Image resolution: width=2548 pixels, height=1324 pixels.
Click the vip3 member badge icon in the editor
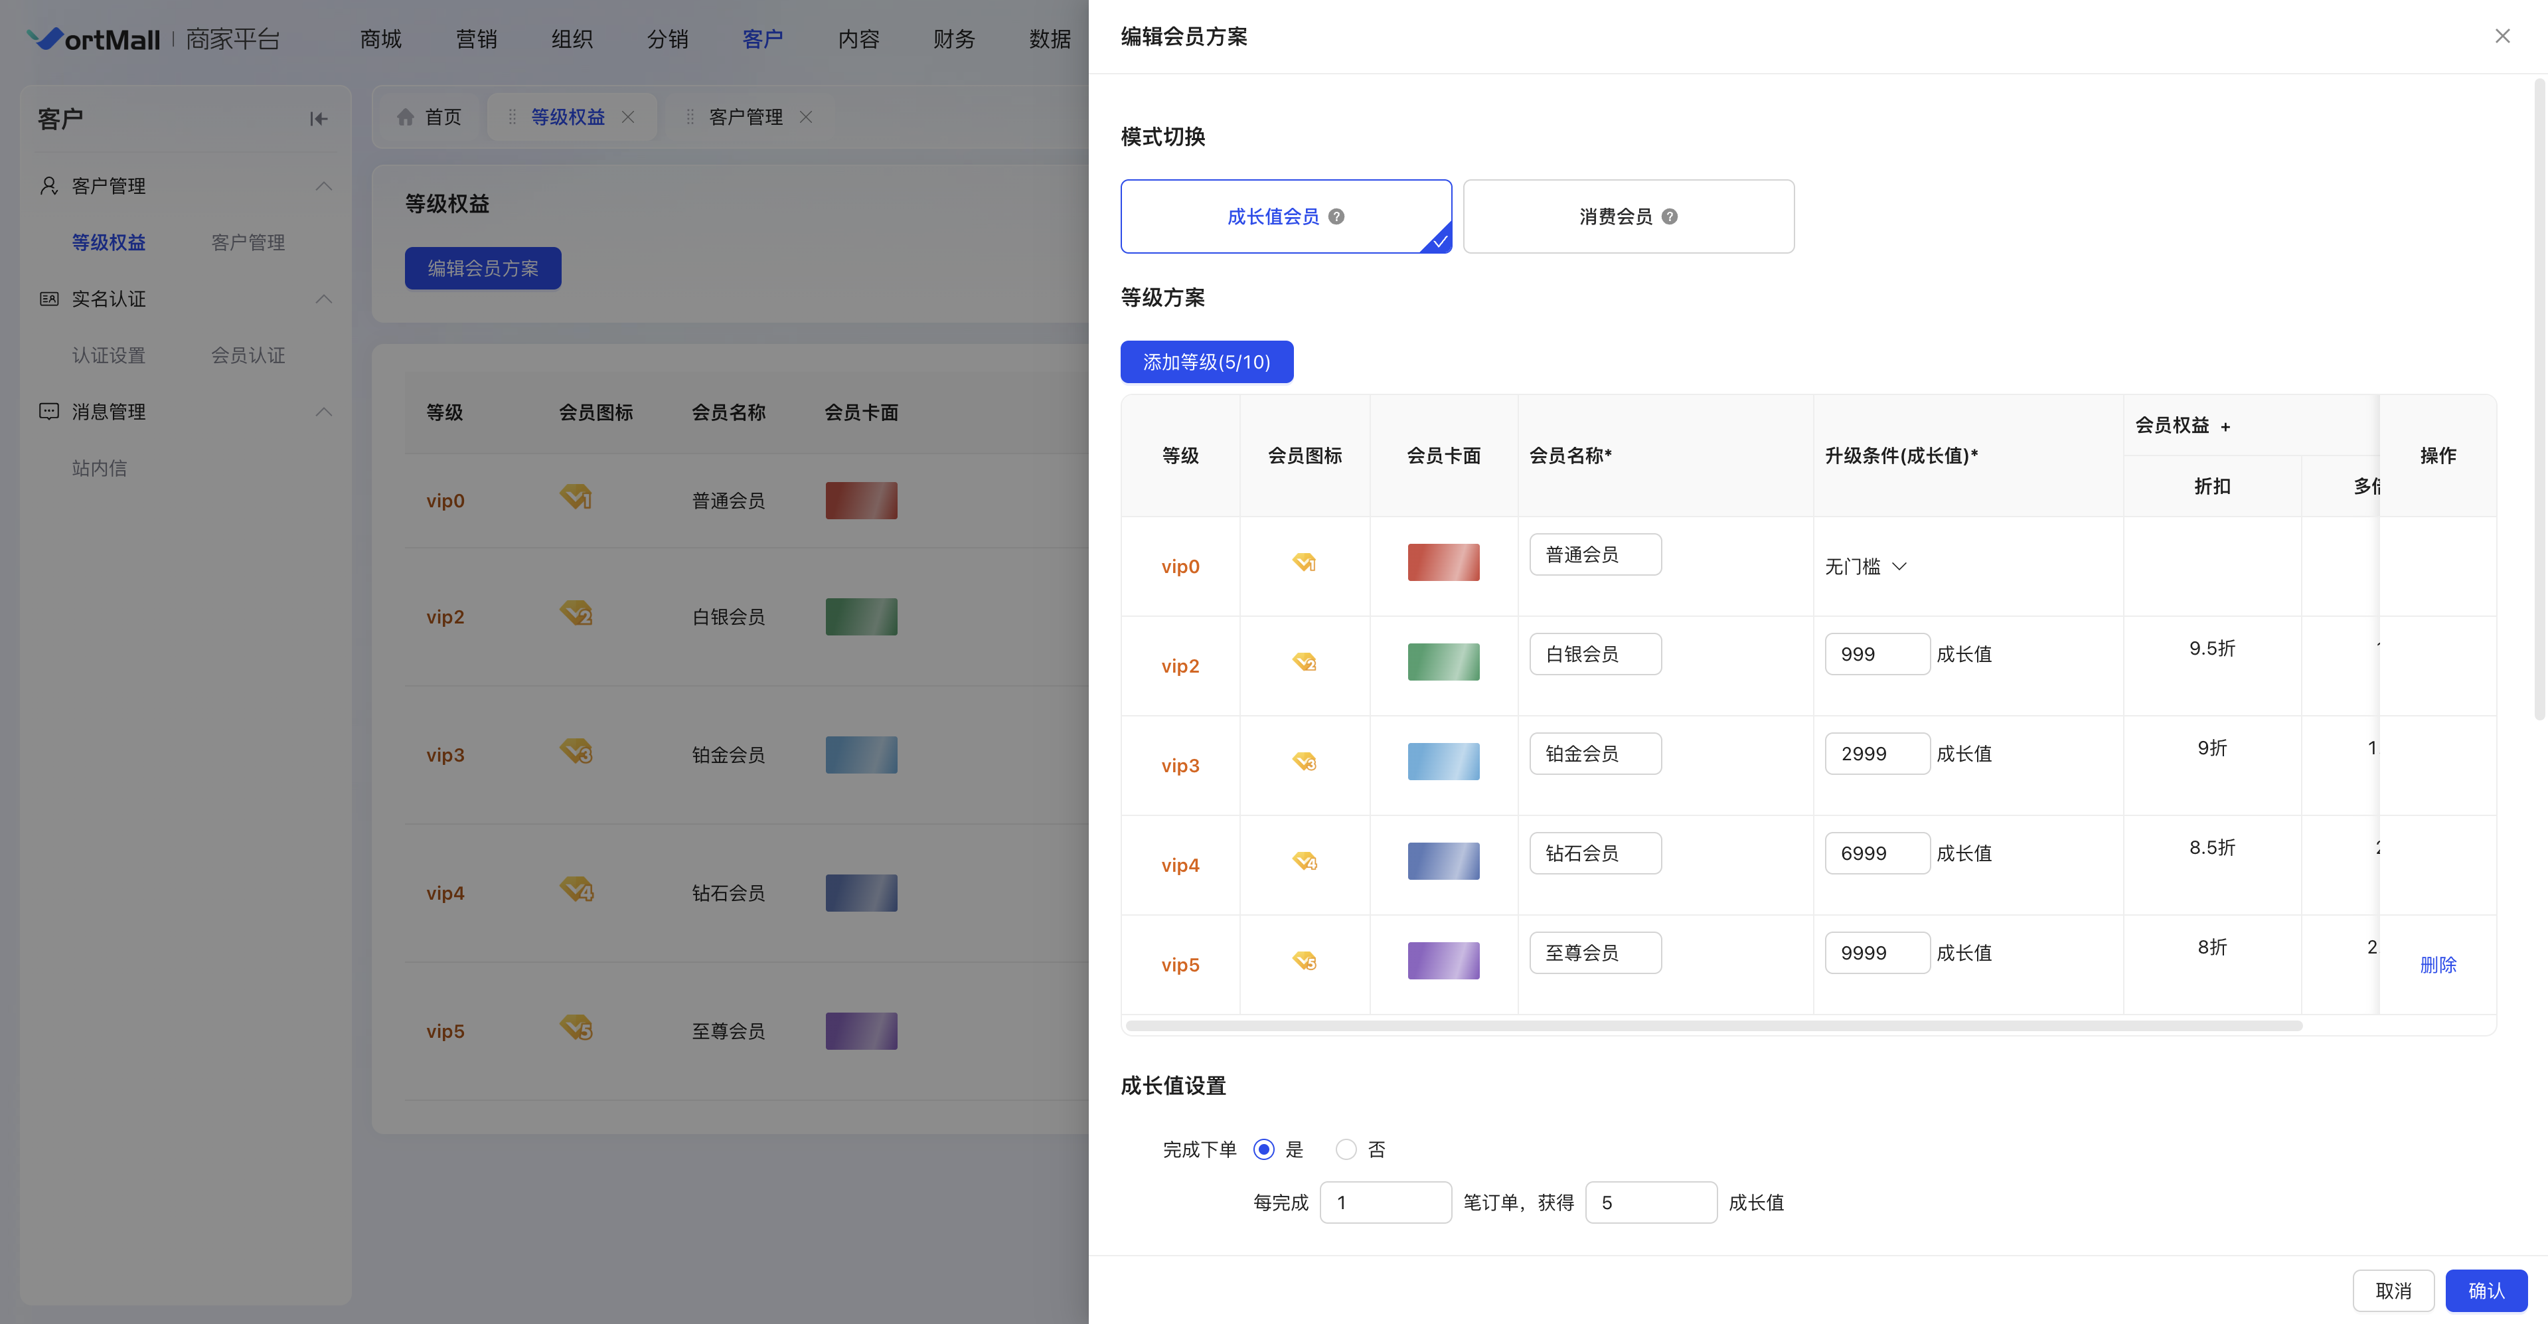pyautogui.click(x=1305, y=762)
